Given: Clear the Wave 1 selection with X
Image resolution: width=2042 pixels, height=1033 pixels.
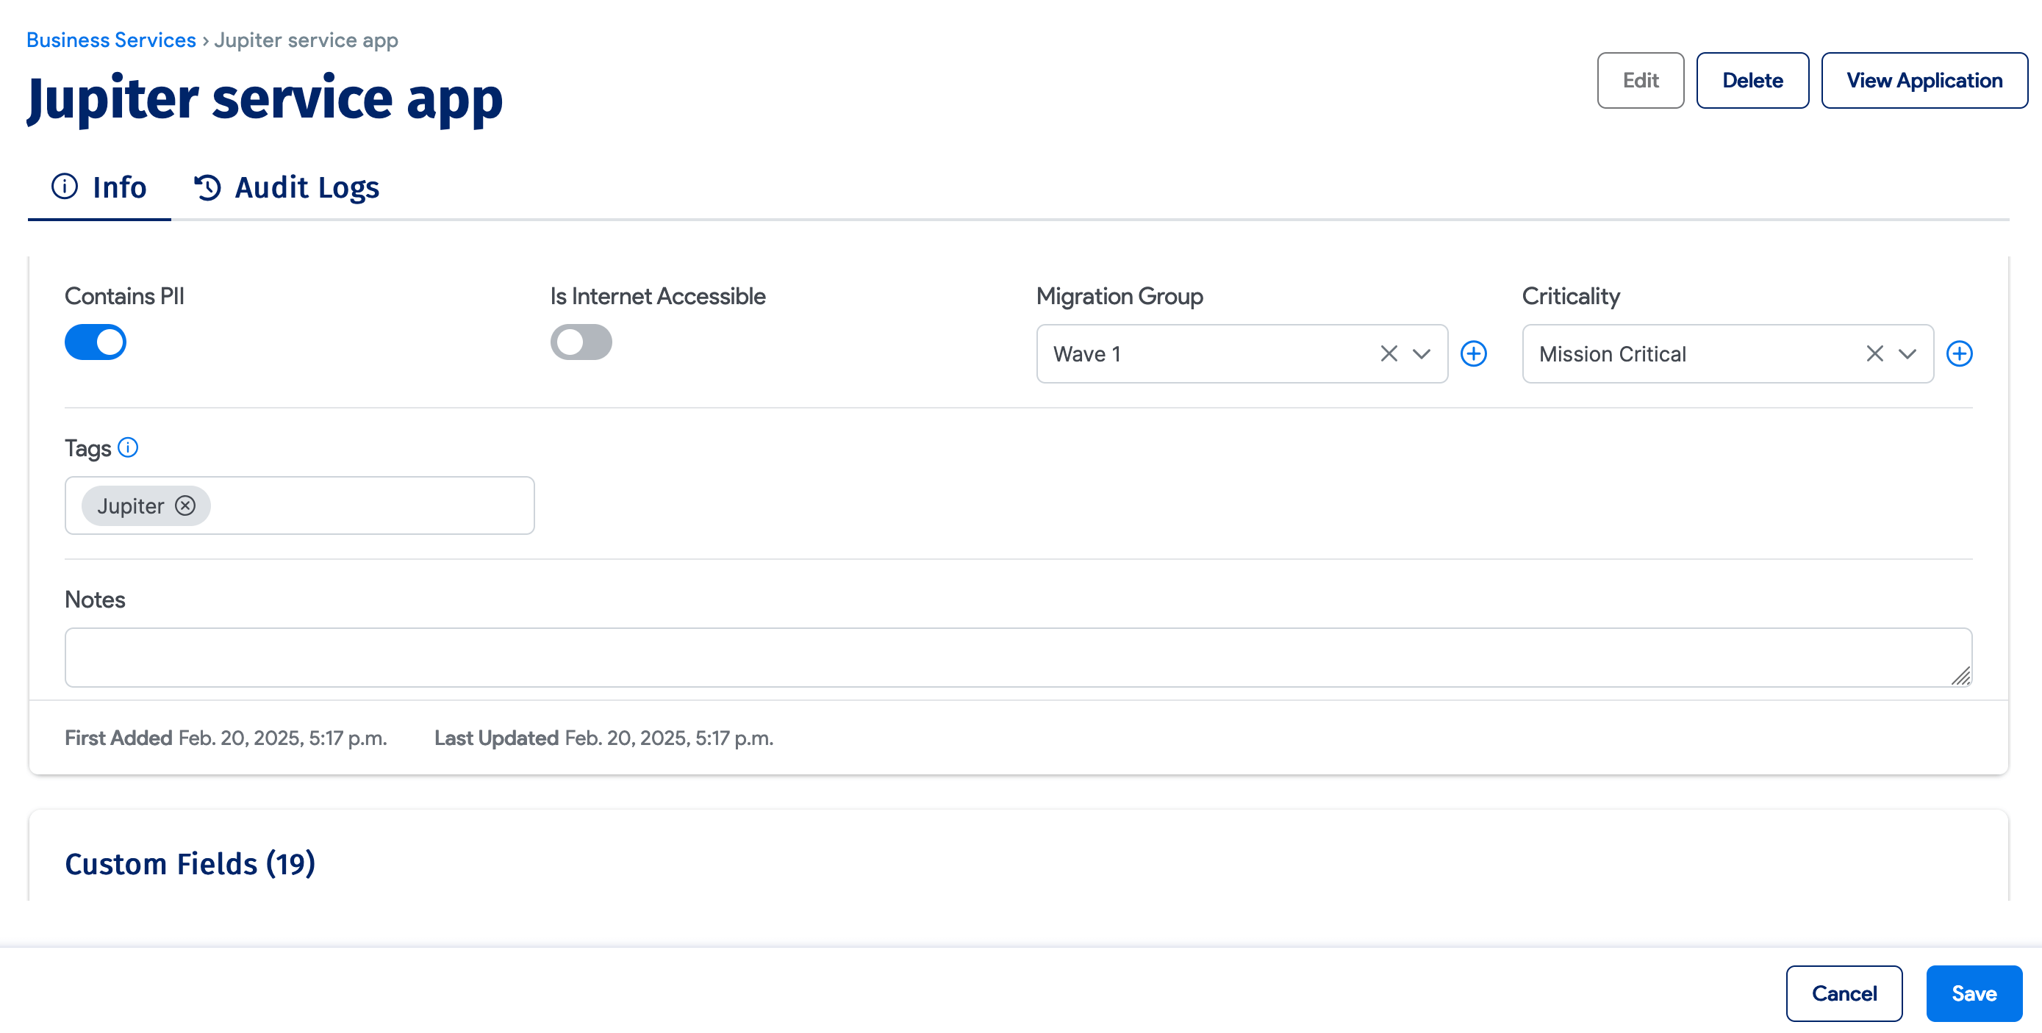Looking at the screenshot, I should click(1388, 353).
